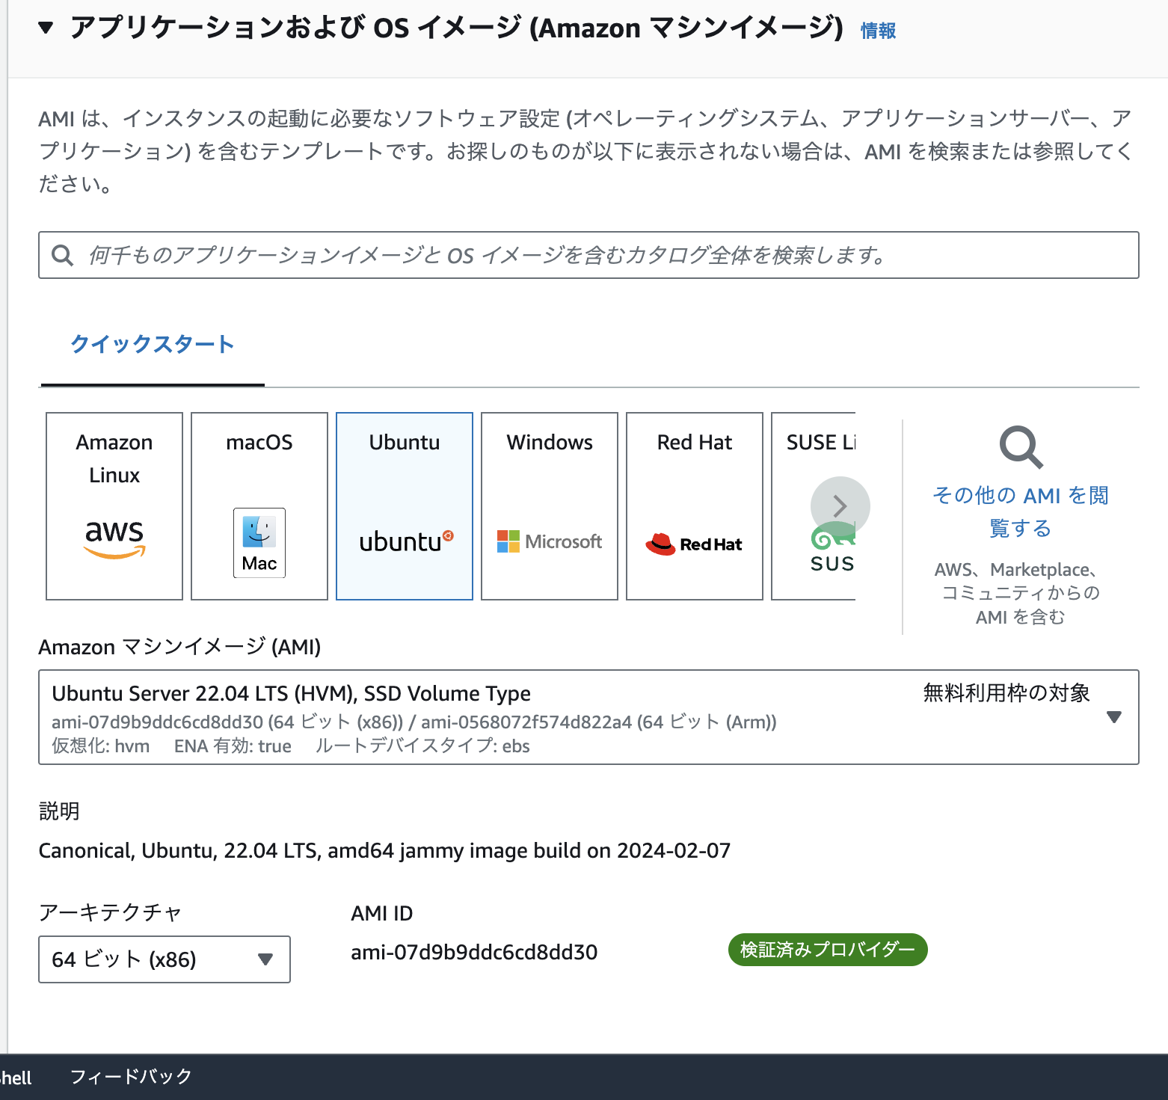Click the magnifier icon for browsing other AMIs

tap(1021, 447)
